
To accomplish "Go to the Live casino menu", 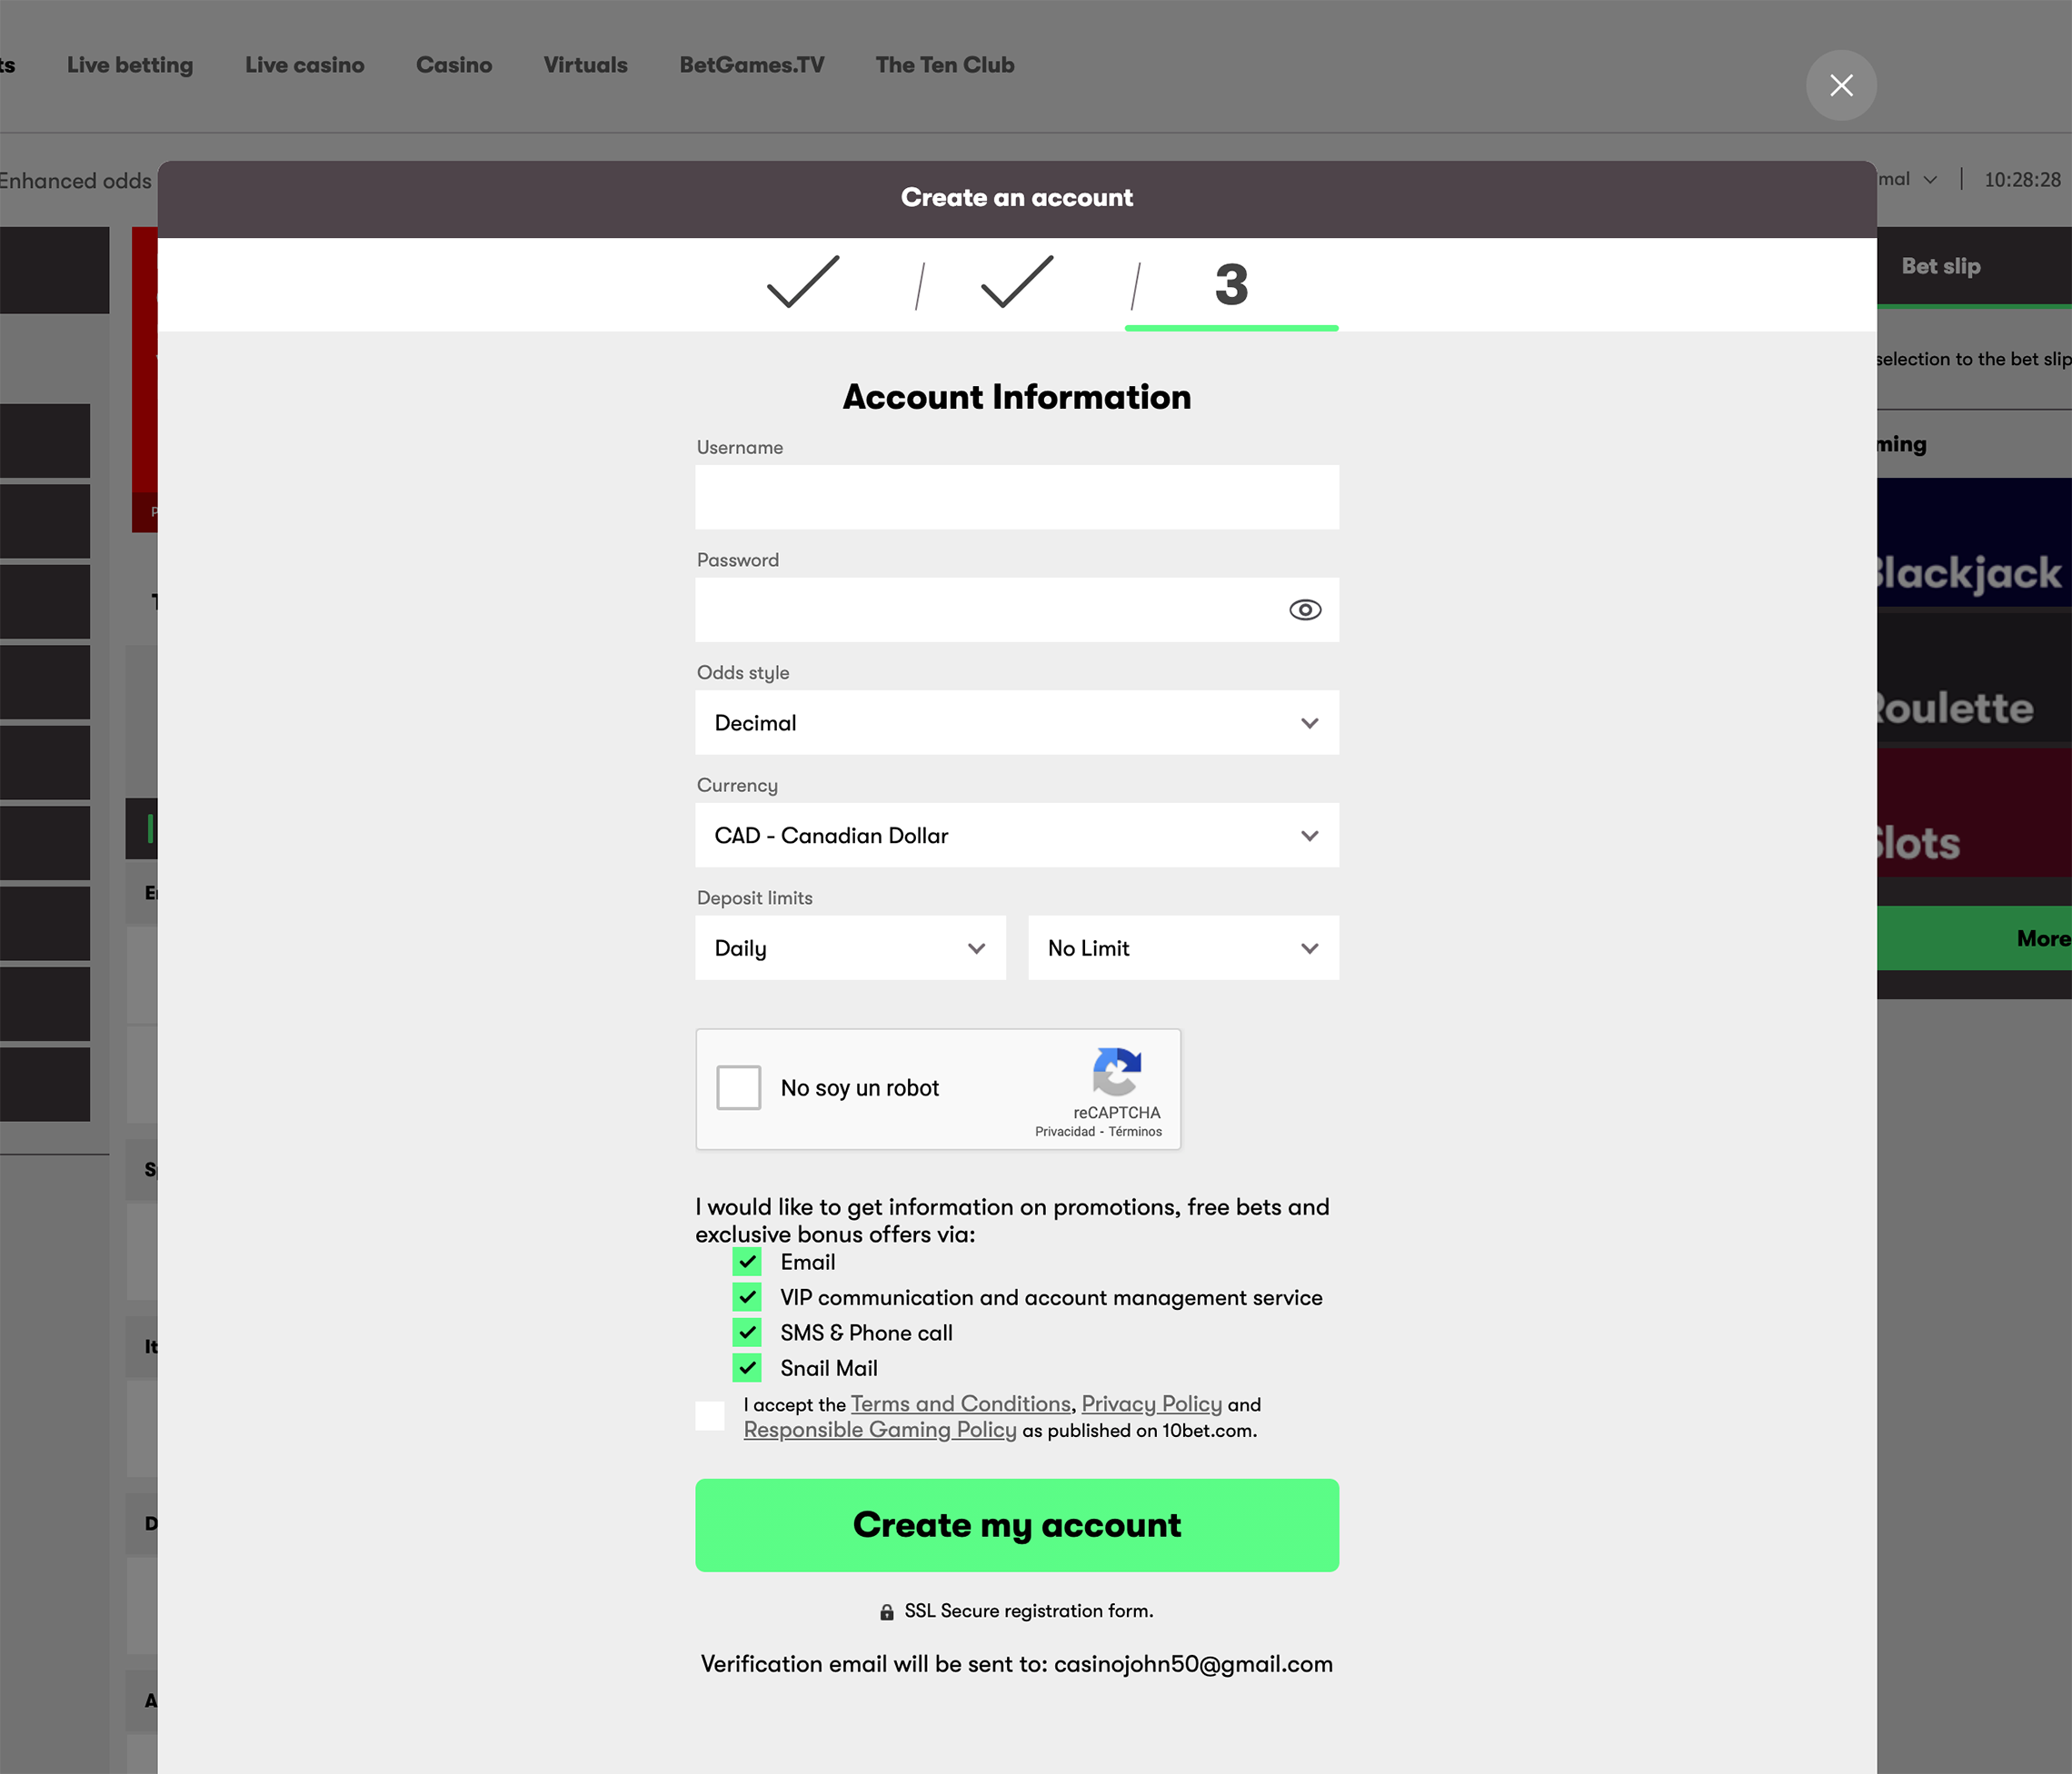I will 305,65.
